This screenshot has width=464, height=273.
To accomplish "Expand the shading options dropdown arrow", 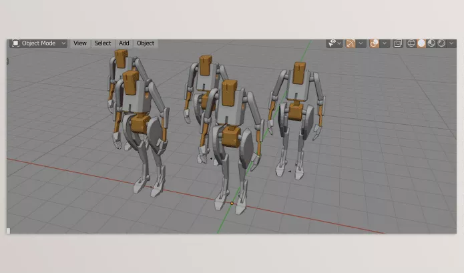I will tap(451, 43).
